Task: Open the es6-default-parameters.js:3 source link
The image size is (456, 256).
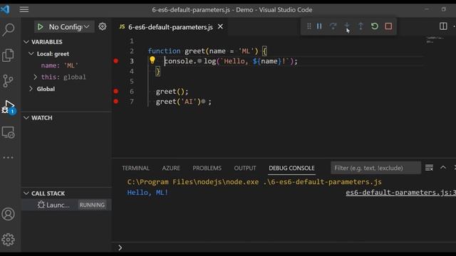Action: point(400,193)
